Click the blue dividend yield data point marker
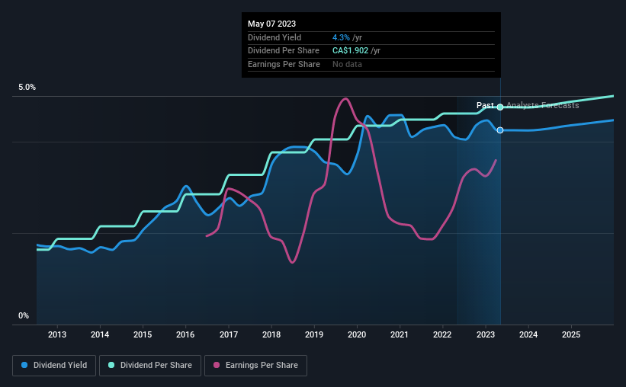Viewport: 626px width, 387px height. (500, 130)
